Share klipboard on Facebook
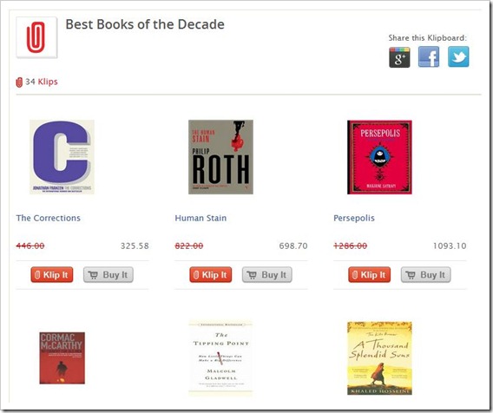The image size is (493, 413). [x=429, y=57]
